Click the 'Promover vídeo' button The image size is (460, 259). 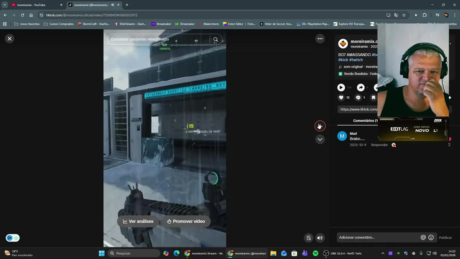click(x=186, y=221)
